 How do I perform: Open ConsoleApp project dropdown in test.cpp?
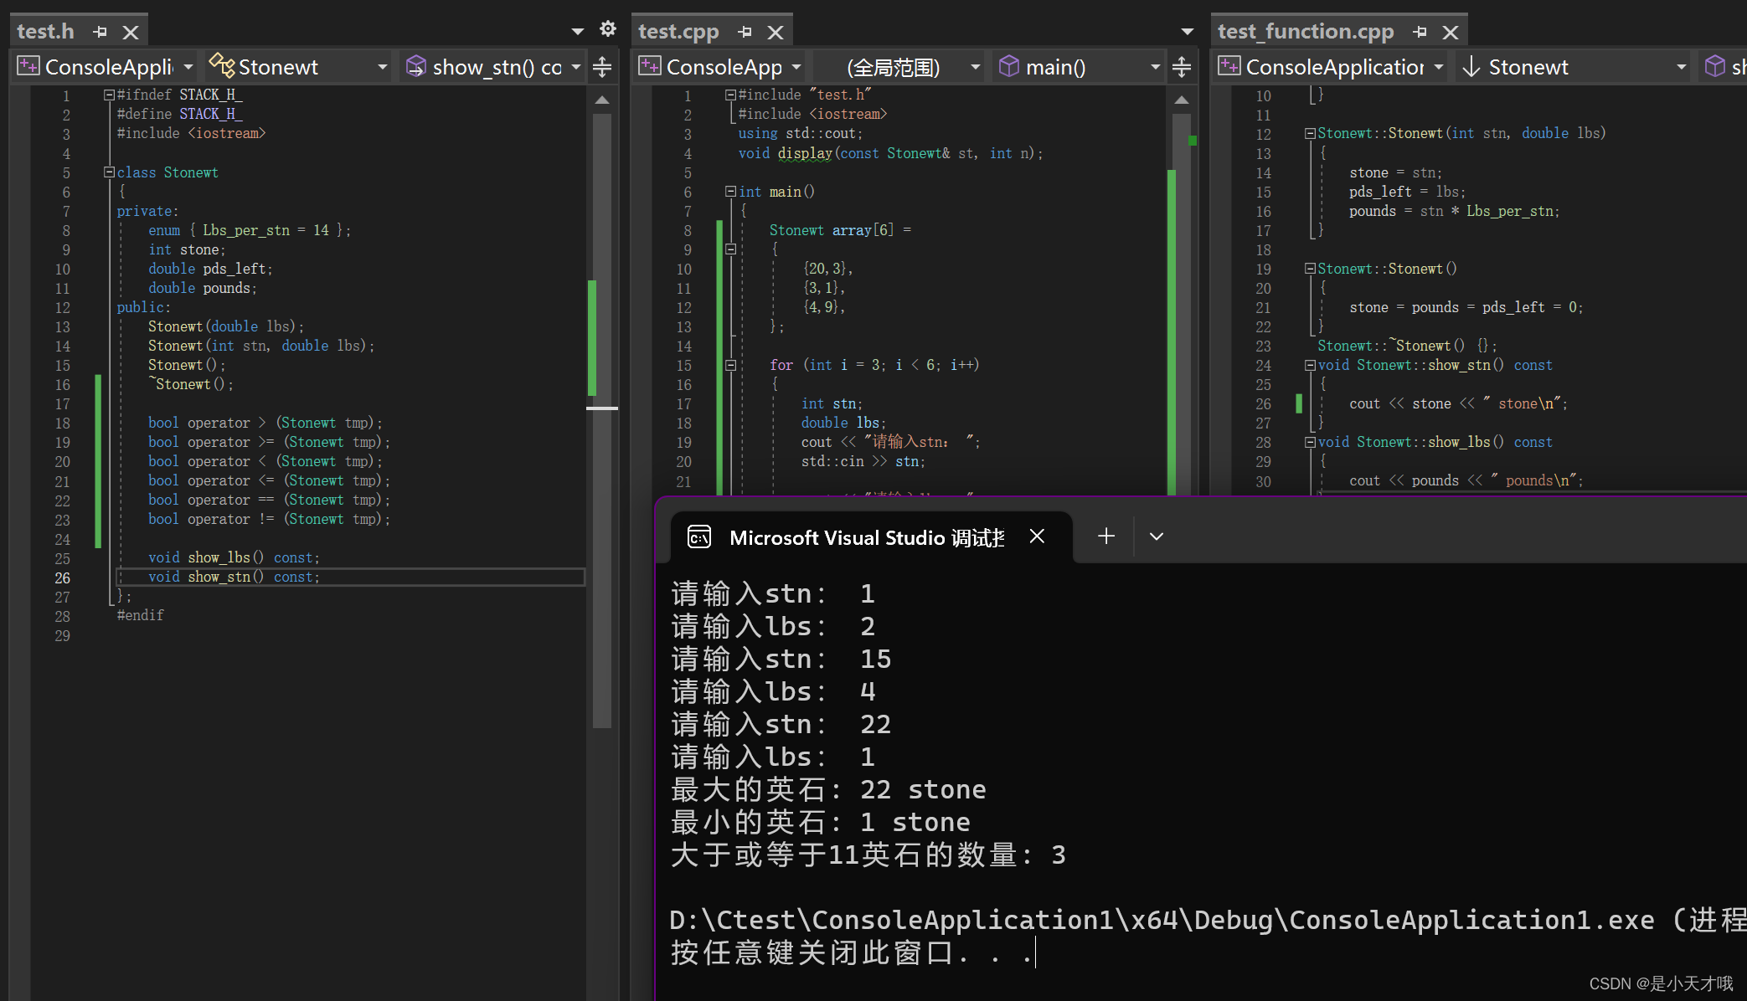[796, 67]
